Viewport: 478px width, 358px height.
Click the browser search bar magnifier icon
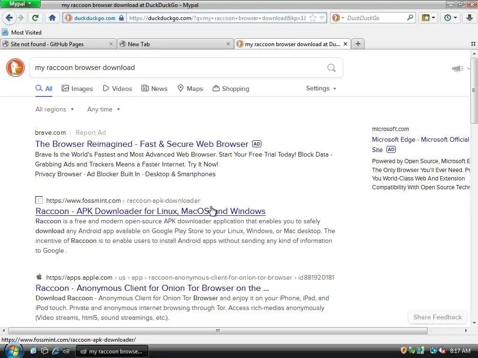[x=410, y=18]
